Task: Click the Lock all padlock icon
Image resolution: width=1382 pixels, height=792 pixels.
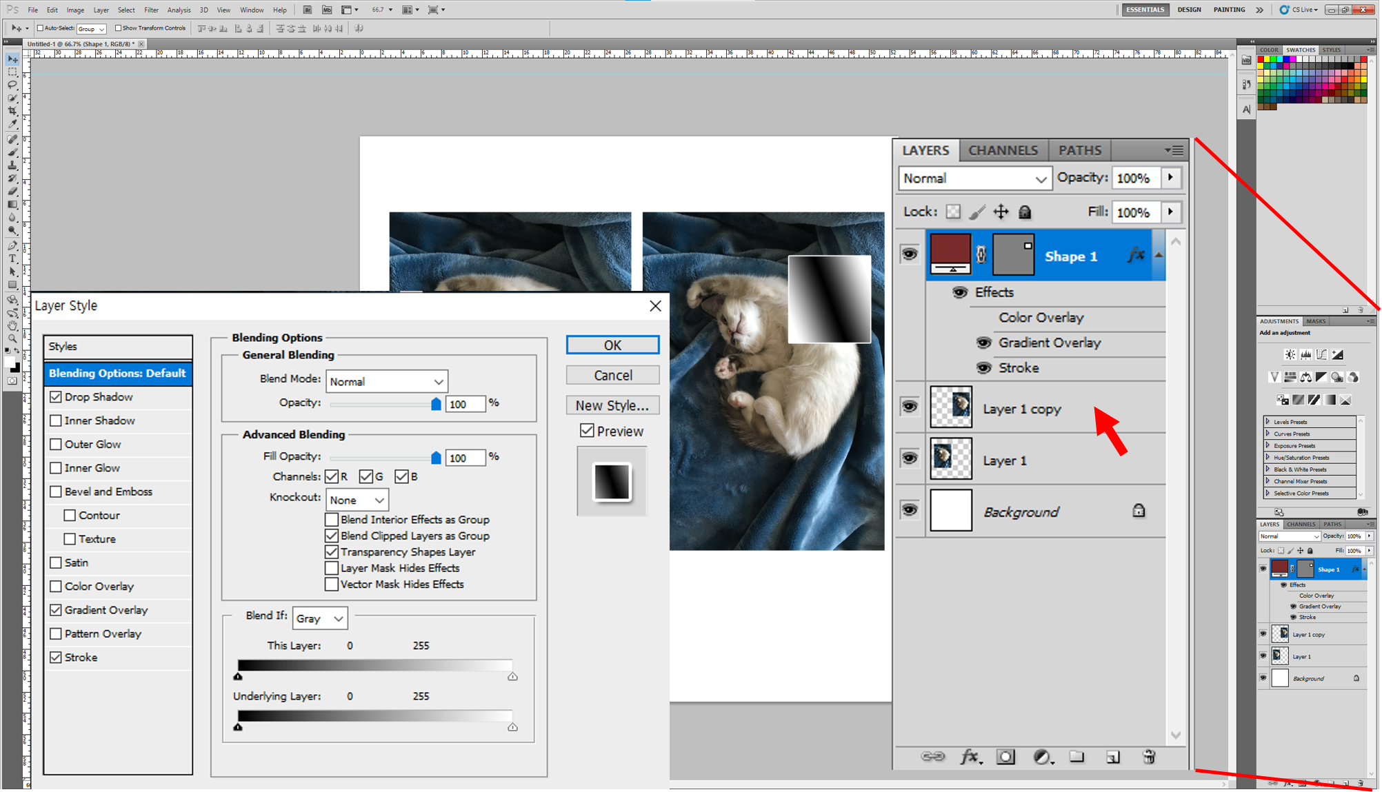Action: 1025,212
